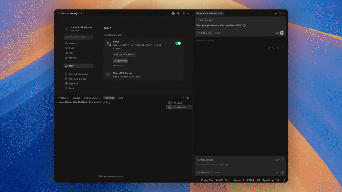Click the podcast intro message text
The image size is (342, 192).
(219, 25)
